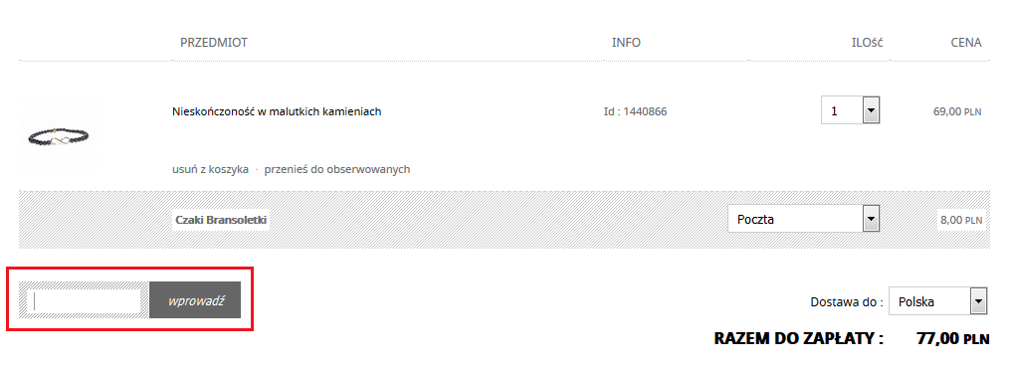
Task: Click the arrow of the Poczta dropdown
Action: tap(872, 219)
